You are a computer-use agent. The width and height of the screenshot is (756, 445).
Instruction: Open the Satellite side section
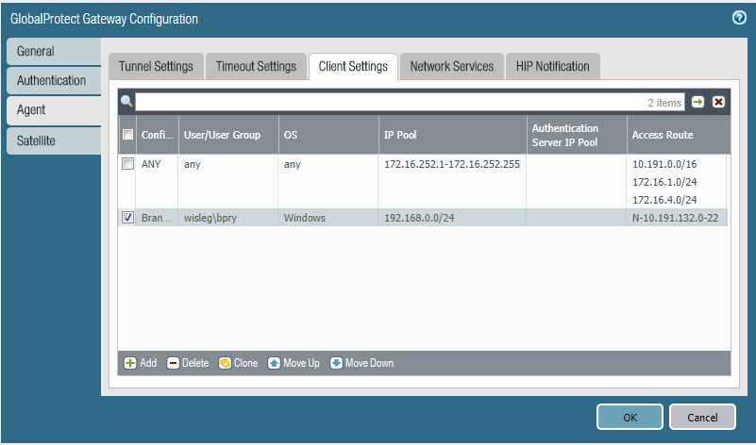(x=37, y=140)
